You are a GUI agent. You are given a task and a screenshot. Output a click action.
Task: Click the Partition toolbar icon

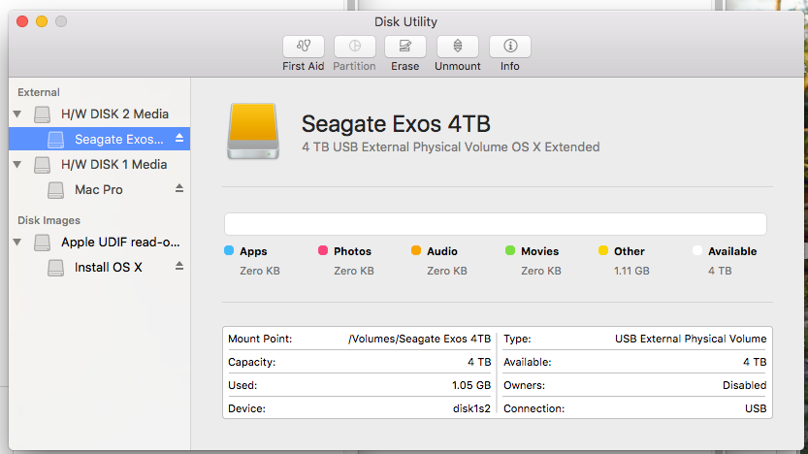pos(355,47)
